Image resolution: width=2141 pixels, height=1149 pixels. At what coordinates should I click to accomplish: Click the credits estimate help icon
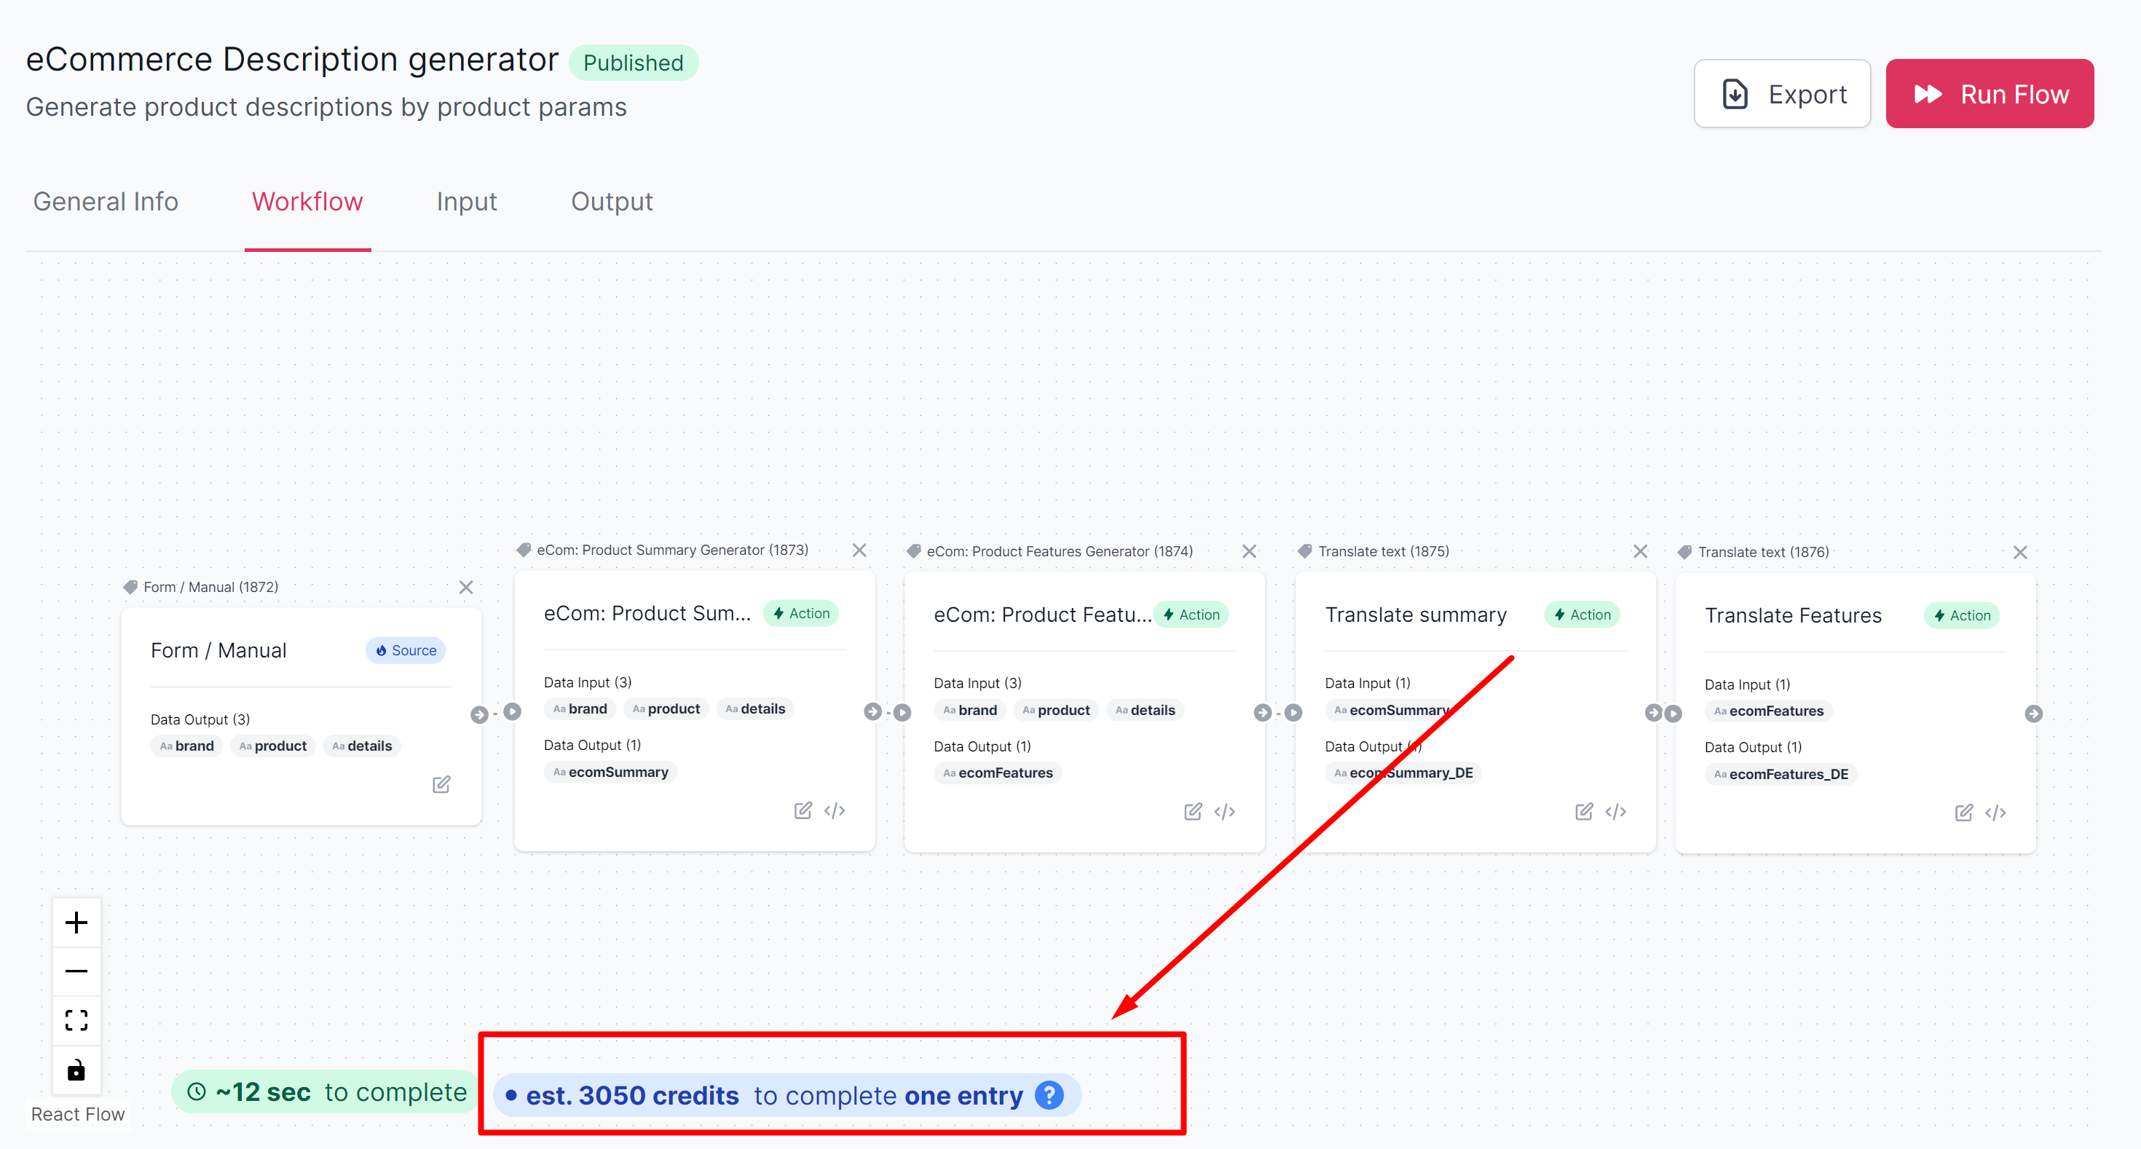(x=1049, y=1095)
